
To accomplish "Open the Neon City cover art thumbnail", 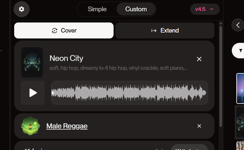I will [32, 62].
